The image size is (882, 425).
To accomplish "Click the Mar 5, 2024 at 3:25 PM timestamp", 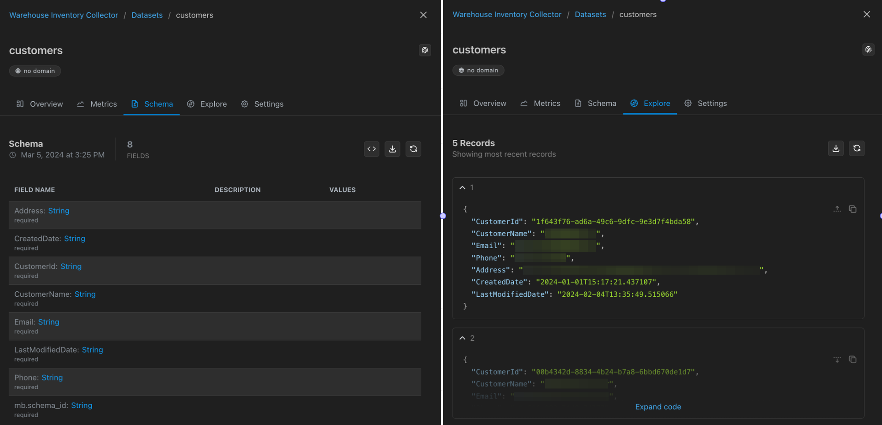I will click(x=63, y=155).
